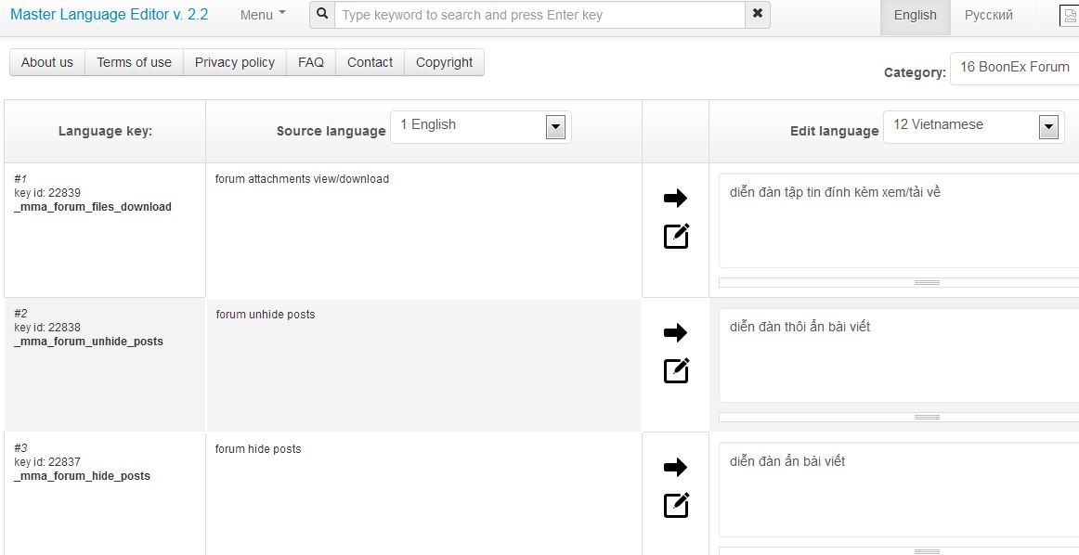This screenshot has height=555, width=1079.
Task: Click the copy arrow icon for row #2
Action: click(675, 332)
